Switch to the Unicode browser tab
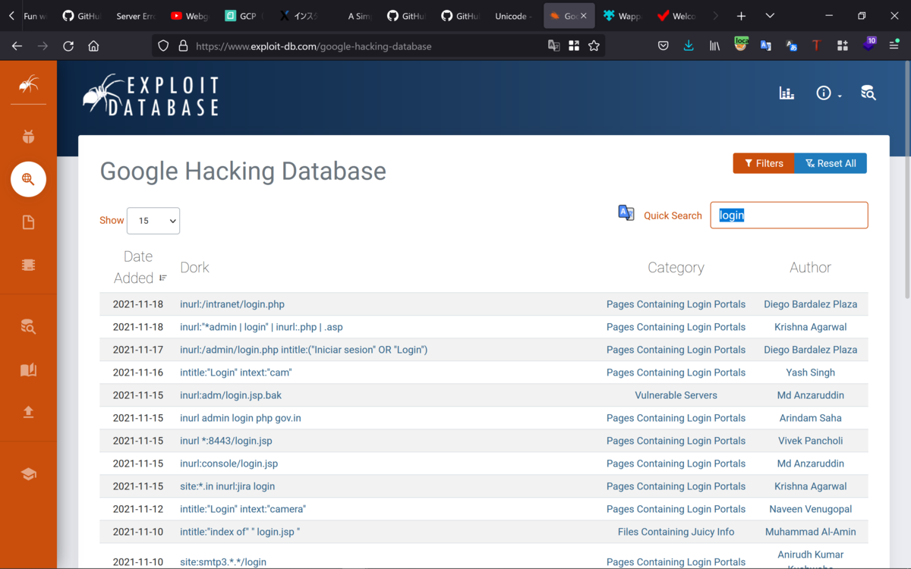The image size is (911, 569). 512,16
